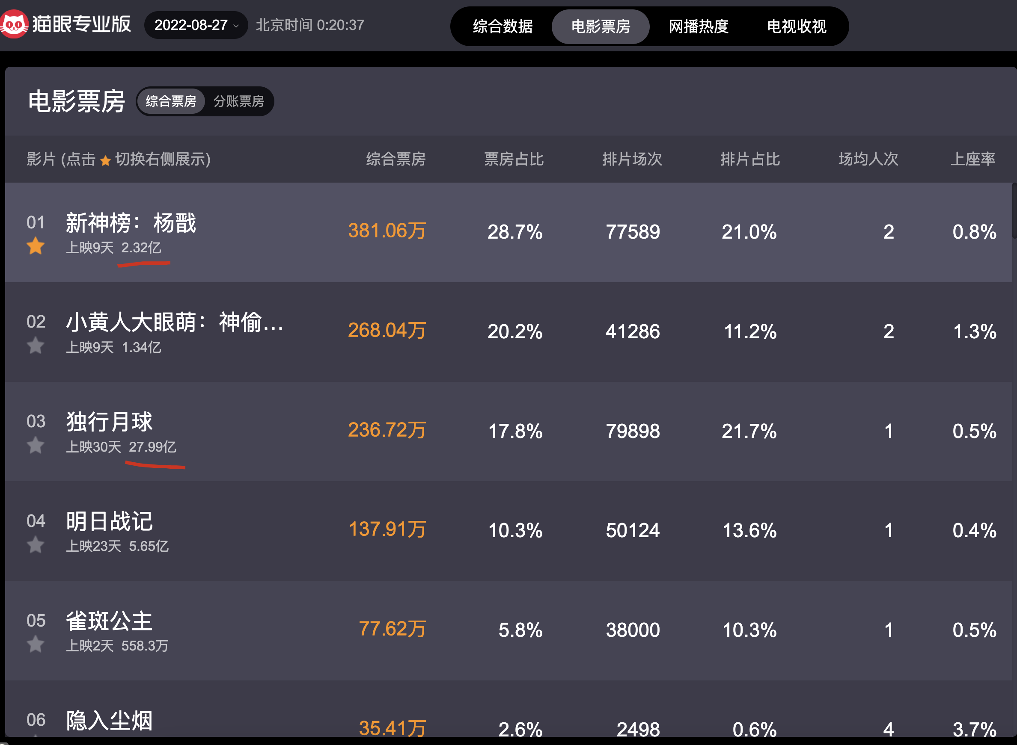Click the 排片场次 column header
1017x745 pixels.
click(632, 159)
